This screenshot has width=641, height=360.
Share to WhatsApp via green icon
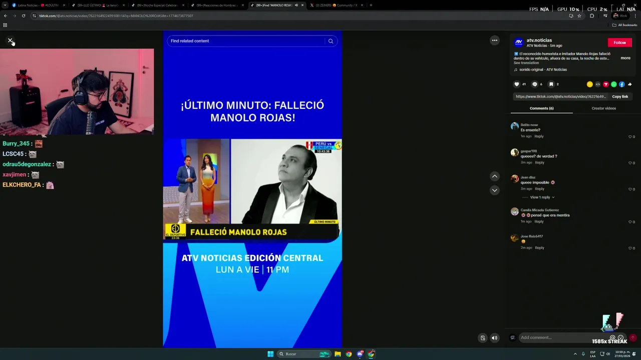coord(613,84)
